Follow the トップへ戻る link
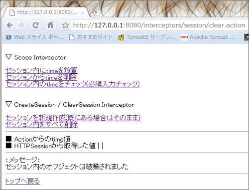The width and height of the screenshot is (249, 190). pyautogui.click(x=22, y=181)
